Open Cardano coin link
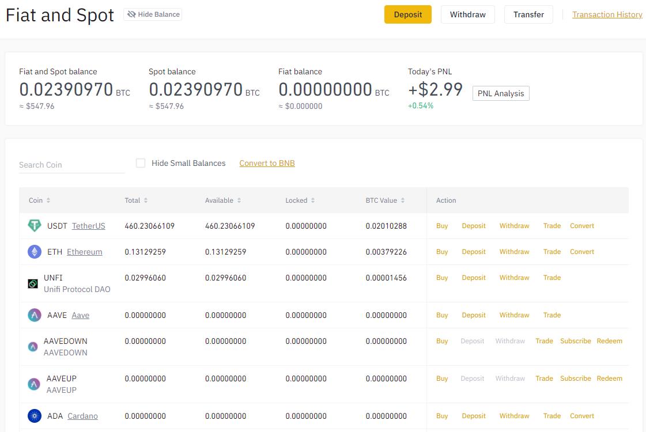646x432 pixels. coord(82,416)
